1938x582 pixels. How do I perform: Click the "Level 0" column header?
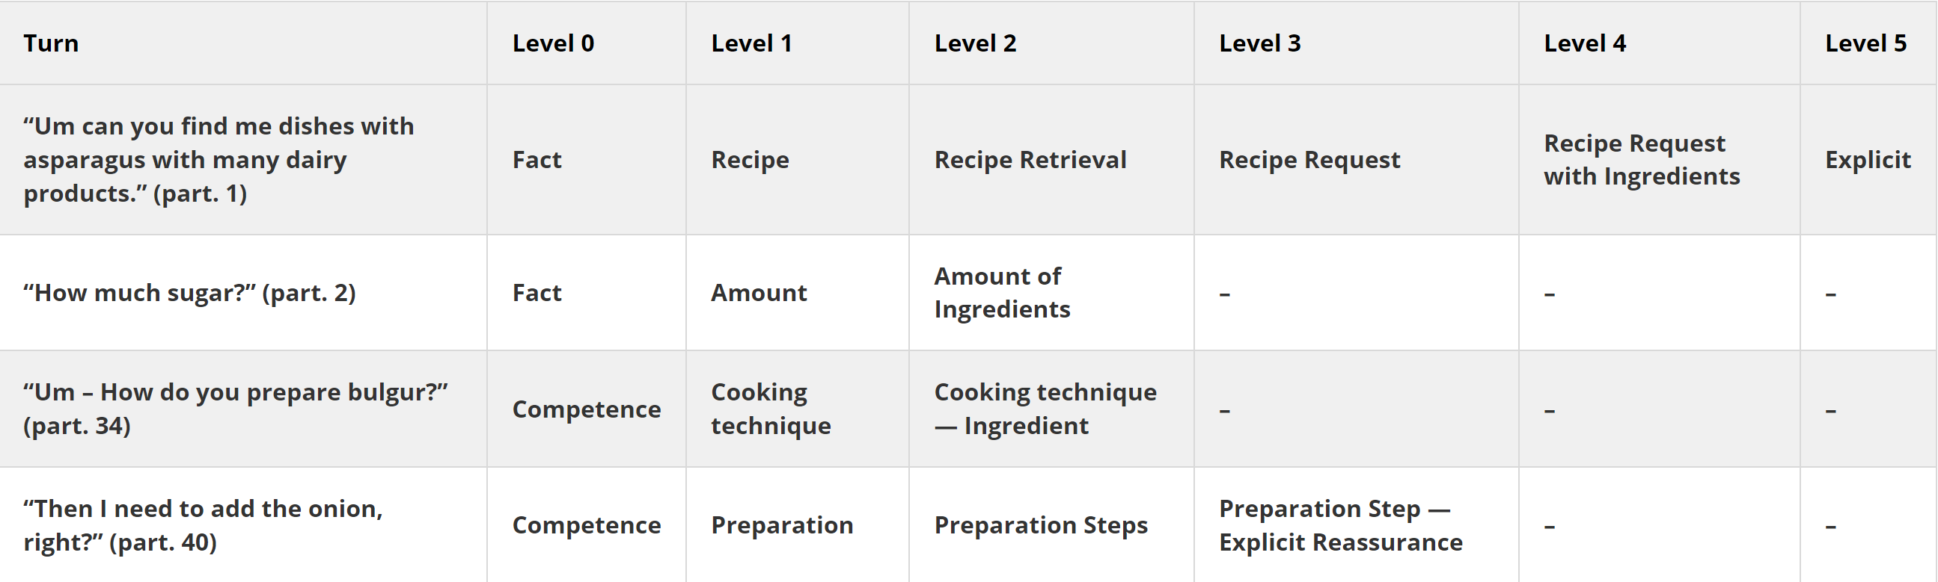[x=553, y=43]
